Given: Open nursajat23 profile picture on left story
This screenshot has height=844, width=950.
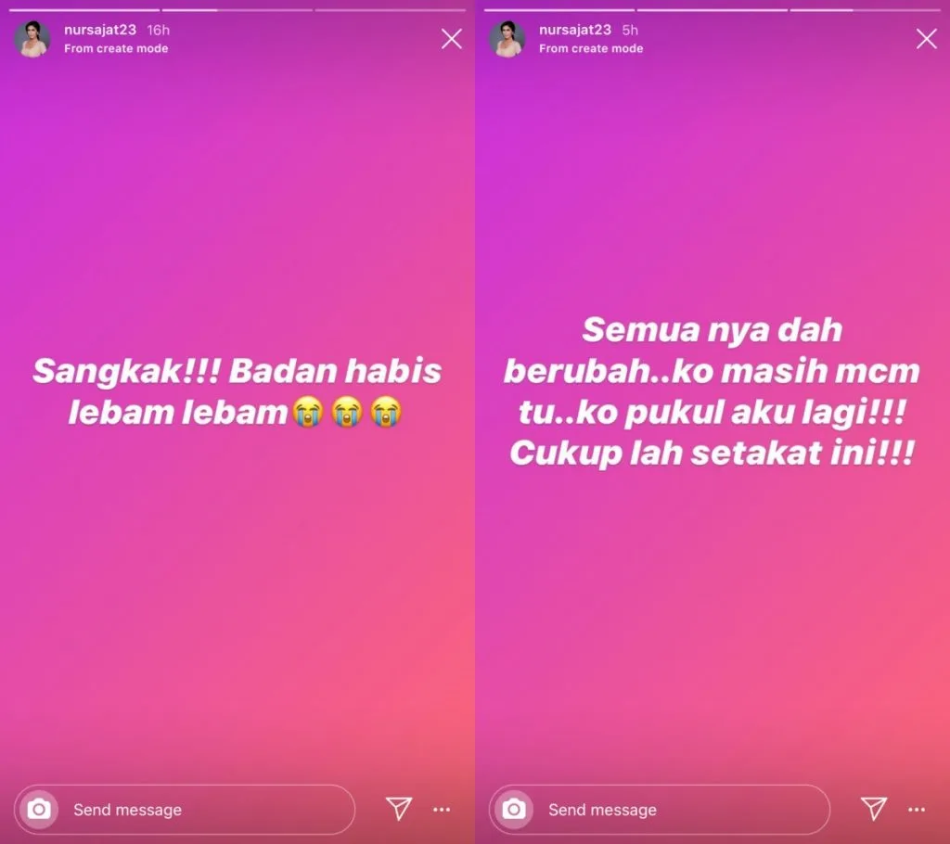Looking at the screenshot, I should pyautogui.click(x=32, y=39).
